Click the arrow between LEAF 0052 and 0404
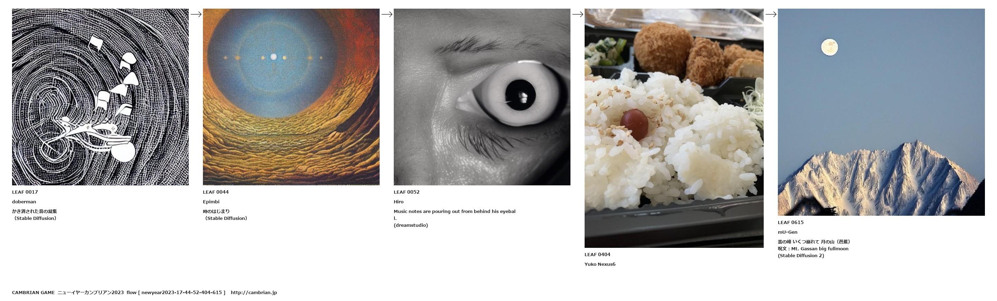The height and width of the screenshot is (301, 997). coord(577,14)
